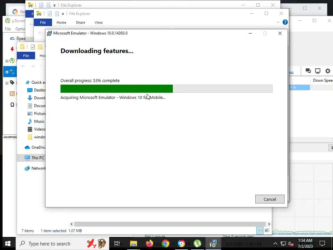
Task: Click the horizontal scrollbar track
Action: [x=170, y=224]
